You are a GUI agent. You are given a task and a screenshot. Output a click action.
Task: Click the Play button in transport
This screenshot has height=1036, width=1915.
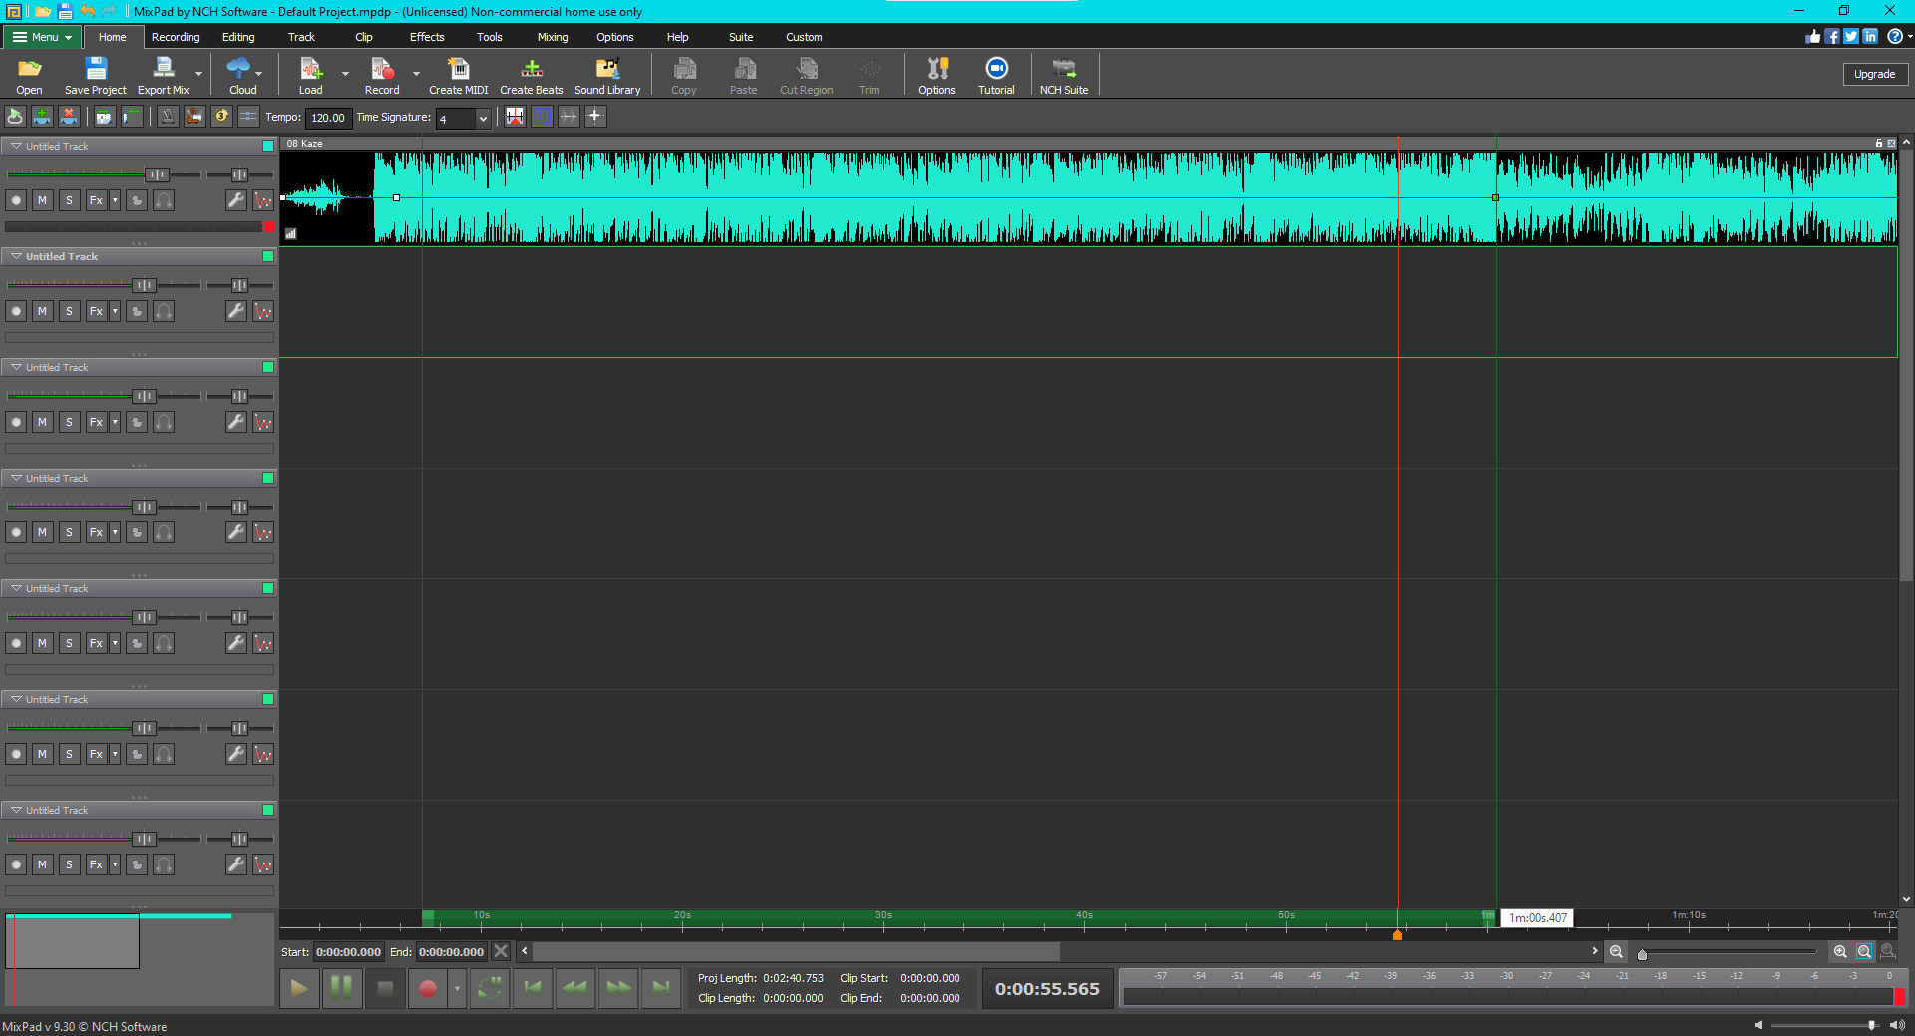(x=299, y=988)
